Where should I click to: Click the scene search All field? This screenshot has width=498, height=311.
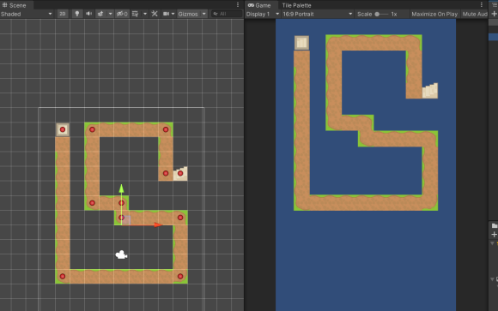click(227, 14)
